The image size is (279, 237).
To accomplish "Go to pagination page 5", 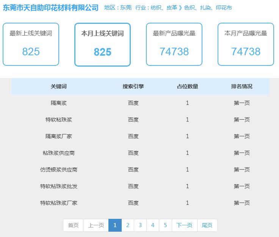I will 165,225.
